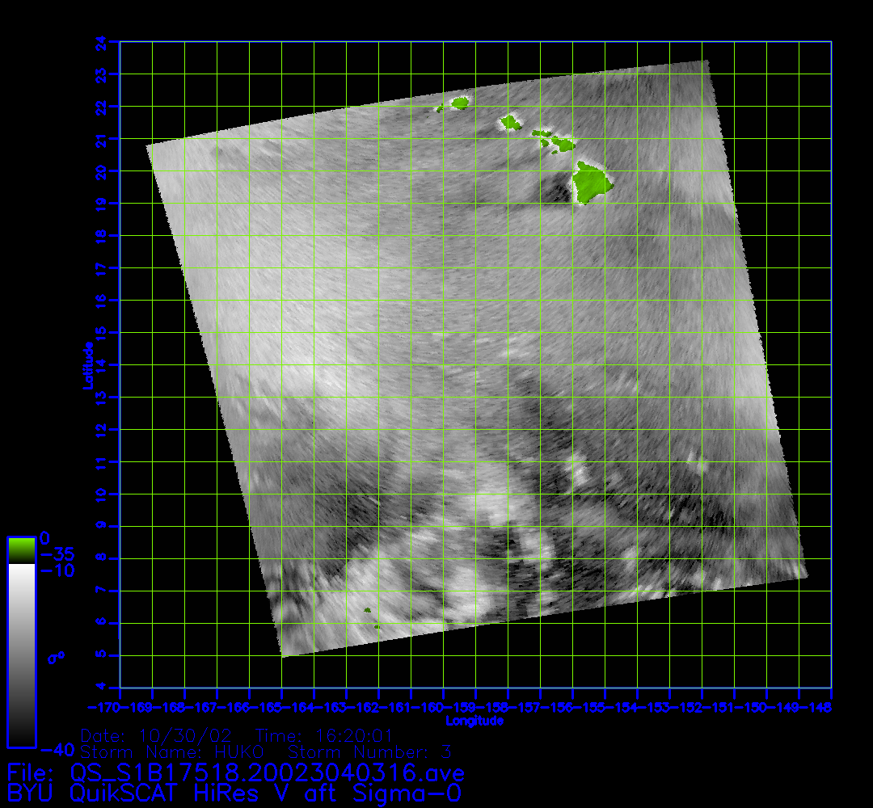The image size is (873, 808).
Task: Click the Latitude axis label
Action: [x=87, y=365]
